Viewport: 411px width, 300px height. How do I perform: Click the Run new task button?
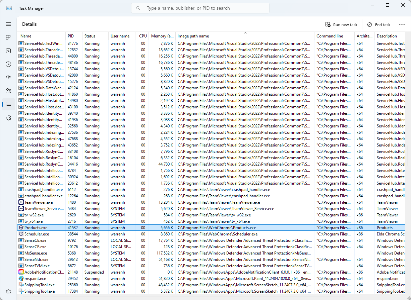click(x=341, y=24)
